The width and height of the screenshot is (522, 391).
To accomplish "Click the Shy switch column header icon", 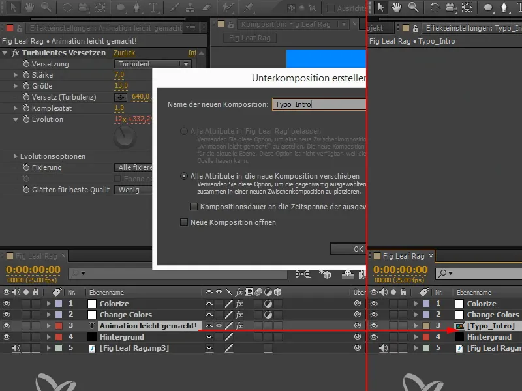I will pos(209,292).
